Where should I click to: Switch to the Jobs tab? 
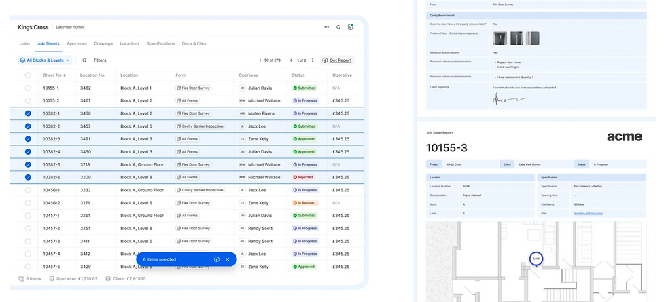pyautogui.click(x=25, y=43)
